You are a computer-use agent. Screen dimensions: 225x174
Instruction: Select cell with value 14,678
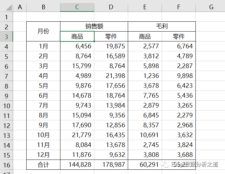pyautogui.click(x=77, y=96)
